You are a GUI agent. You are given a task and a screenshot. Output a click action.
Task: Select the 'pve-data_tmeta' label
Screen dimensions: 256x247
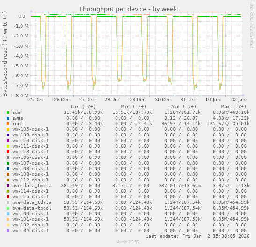pos(32,186)
